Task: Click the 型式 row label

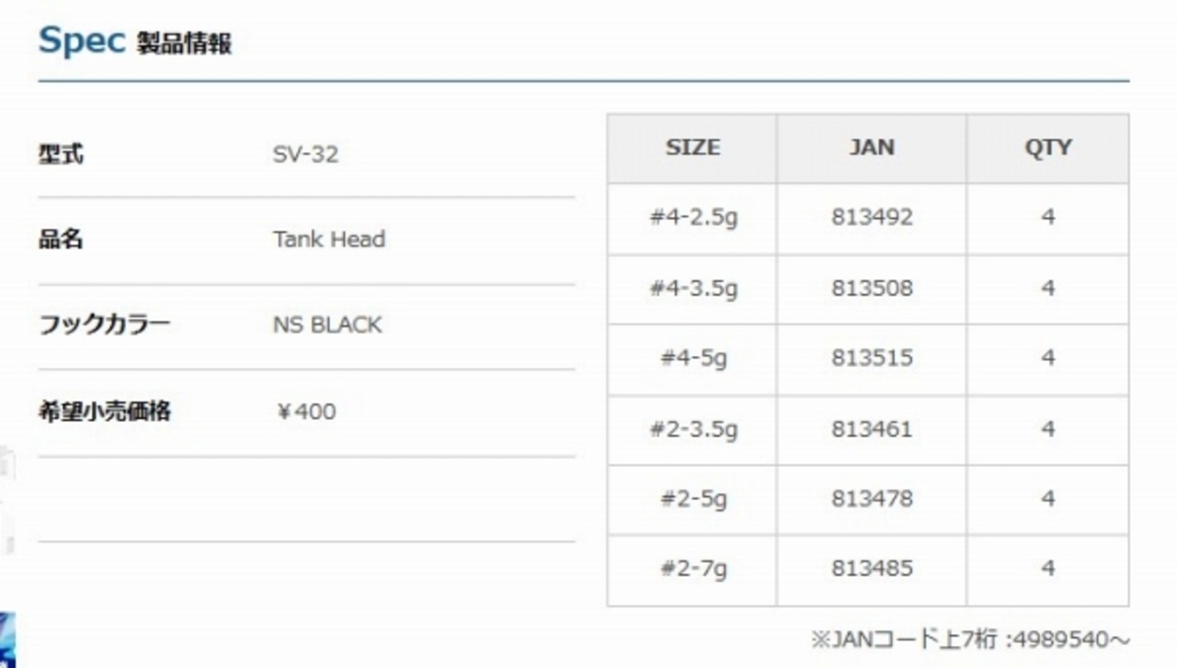Action: tap(61, 154)
